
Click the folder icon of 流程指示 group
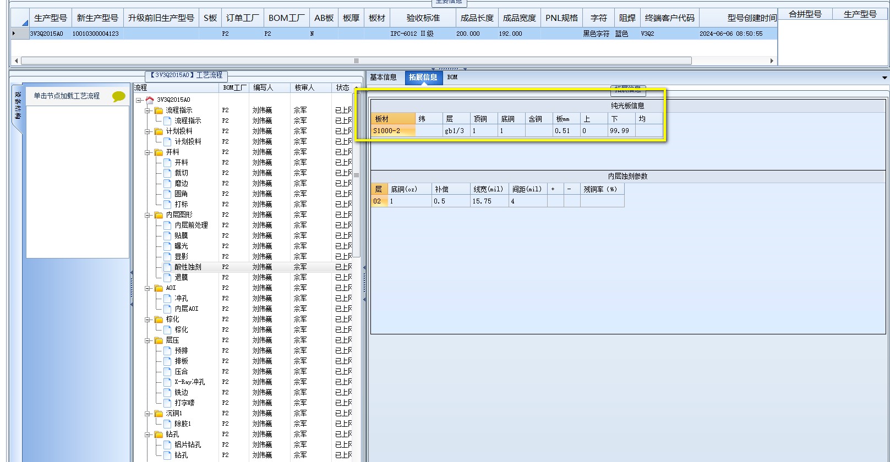[159, 110]
